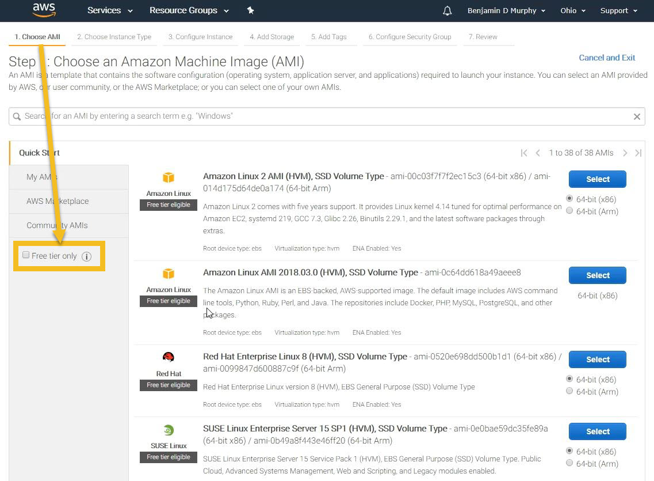Screen dimensions: 654x481
Task: Open AWS Marketplace in sidebar
Action: (x=69, y=201)
